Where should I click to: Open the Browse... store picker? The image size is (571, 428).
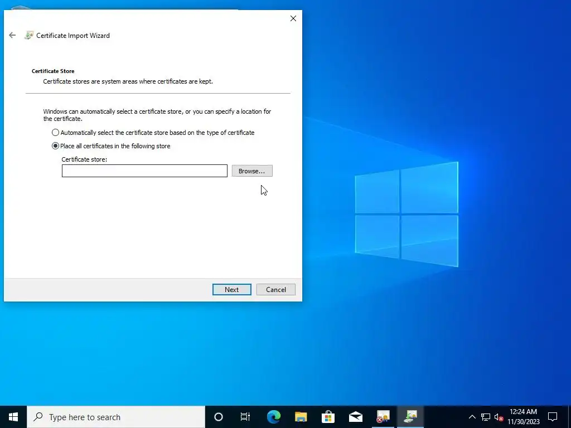point(252,171)
